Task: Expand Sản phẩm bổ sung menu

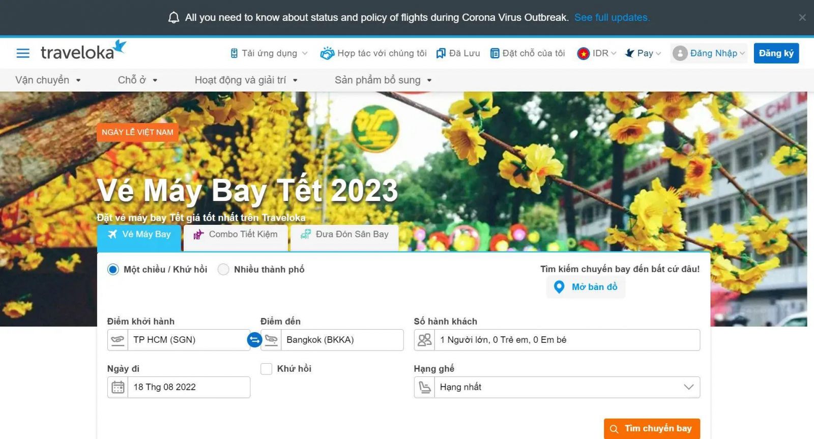Action: [383, 80]
